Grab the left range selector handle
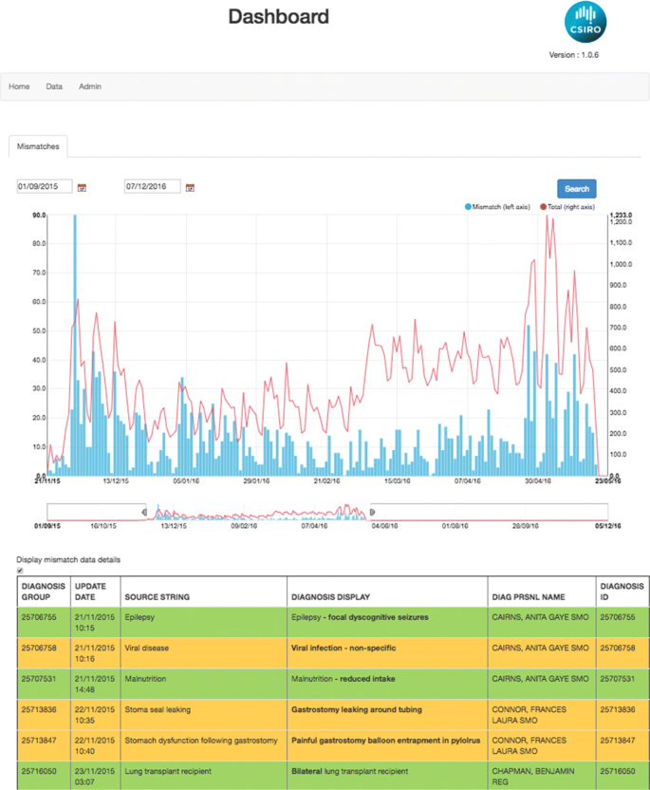This screenshot has height=790, width=650. [x=144, y=512]
